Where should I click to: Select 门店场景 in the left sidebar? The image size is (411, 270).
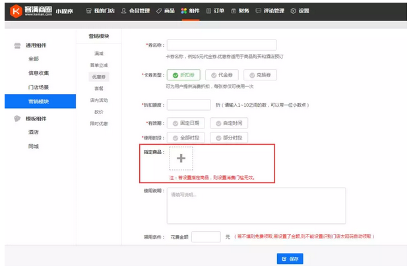click(38, 87)
